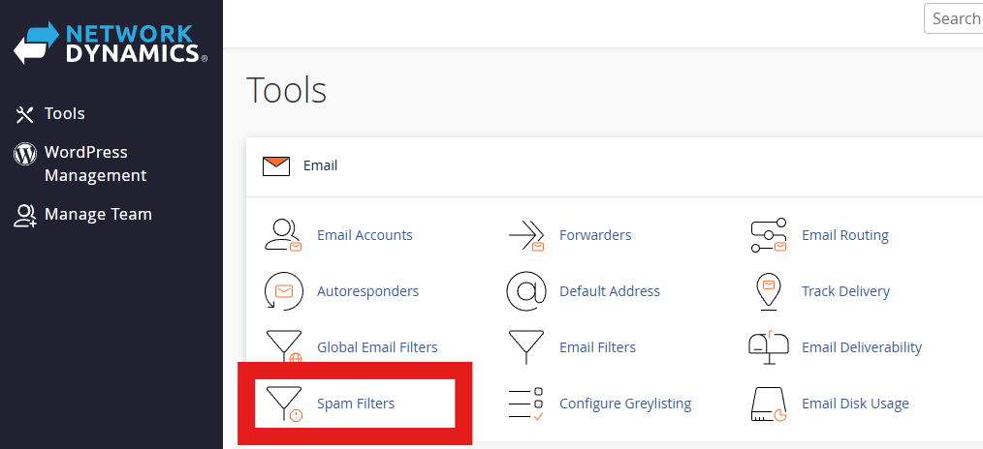Click the Email Filters funnel icon

[525, 347]
